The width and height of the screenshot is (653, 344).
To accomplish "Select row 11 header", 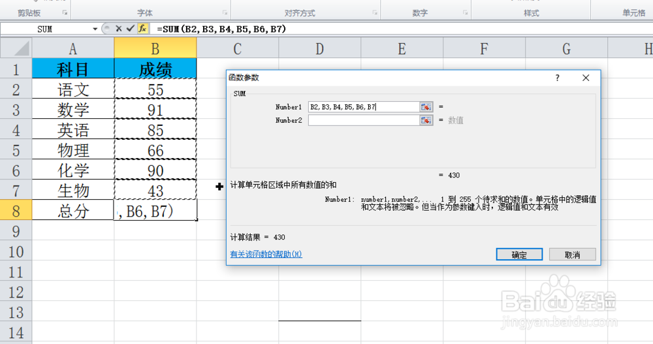I will (x=16, y=272).
